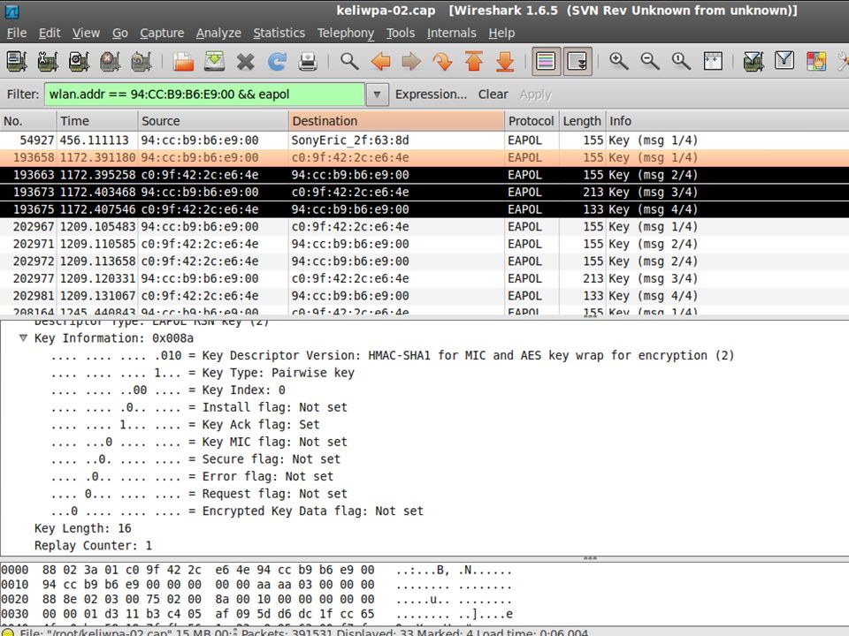Reset zoom to normal size
This screenshot has width=849, height=636.
[x=681, y=61]
